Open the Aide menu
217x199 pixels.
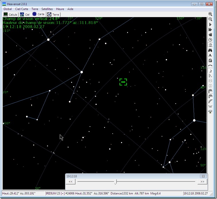click(x=70, y=9)
